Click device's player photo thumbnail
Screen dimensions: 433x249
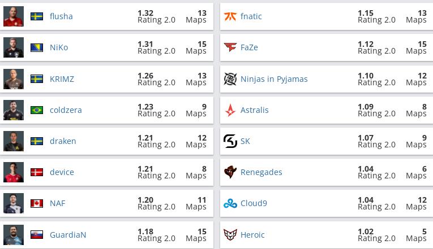pos(14,172)
